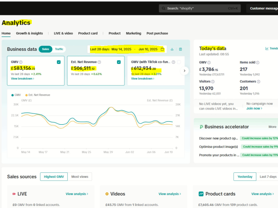Expand View breakdown under GMV
The image size is (278, 208).
23,78
